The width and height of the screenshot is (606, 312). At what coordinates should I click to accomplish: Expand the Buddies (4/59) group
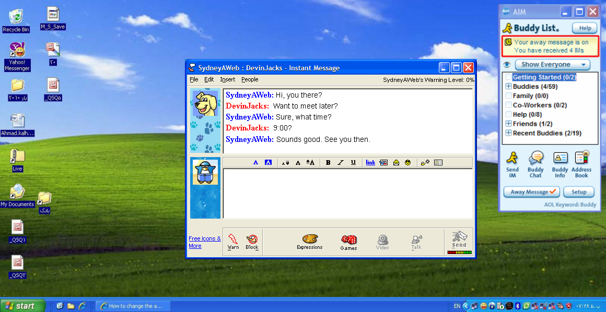(x=509, y=87)
